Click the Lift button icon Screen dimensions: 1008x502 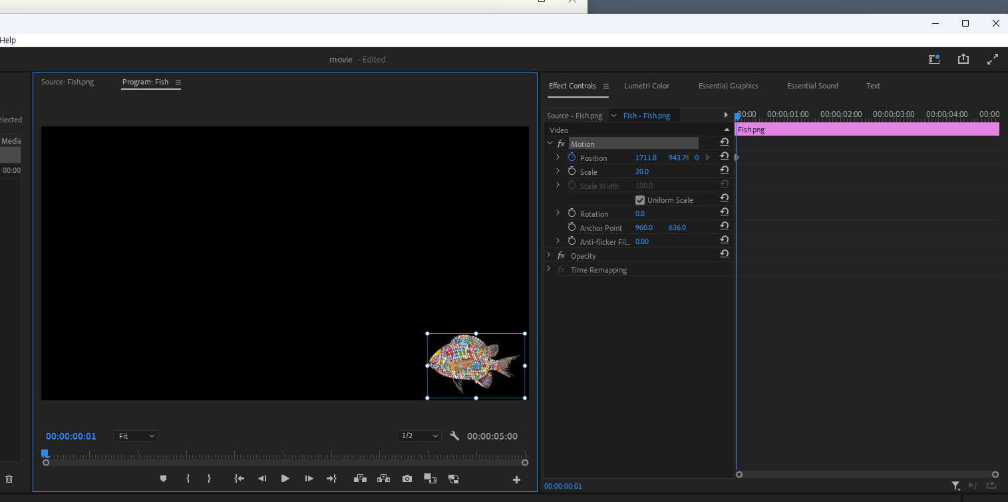tap(360, 479)
